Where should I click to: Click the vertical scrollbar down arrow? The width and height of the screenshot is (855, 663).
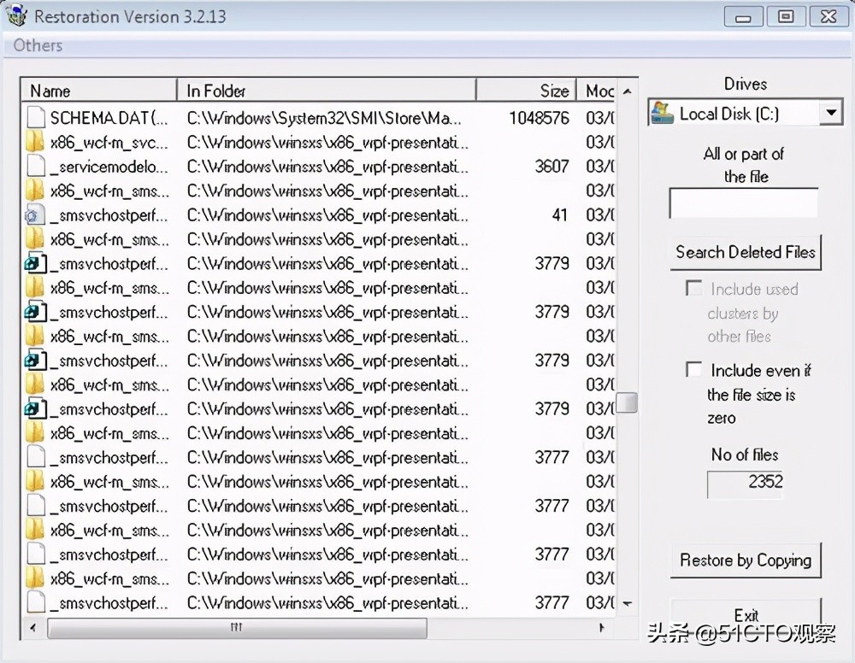click(627, 603)
